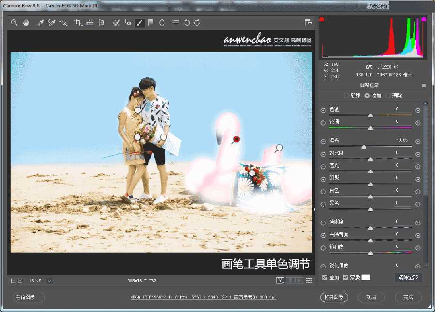Select the Red Eye Removal tool
This screenshot has height=312, width=435.
click(x=128, y=22)
